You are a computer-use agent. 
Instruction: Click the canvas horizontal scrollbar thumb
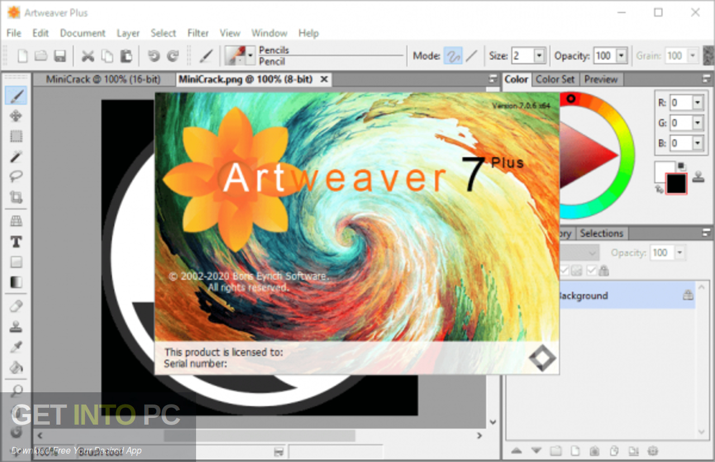click(259, 435)
